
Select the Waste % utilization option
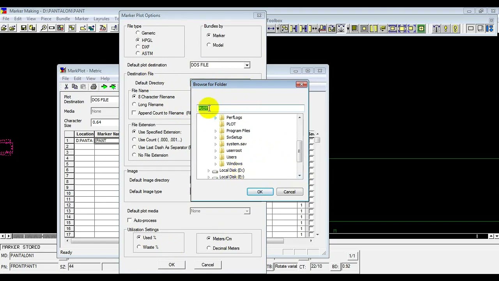point(139,247)
